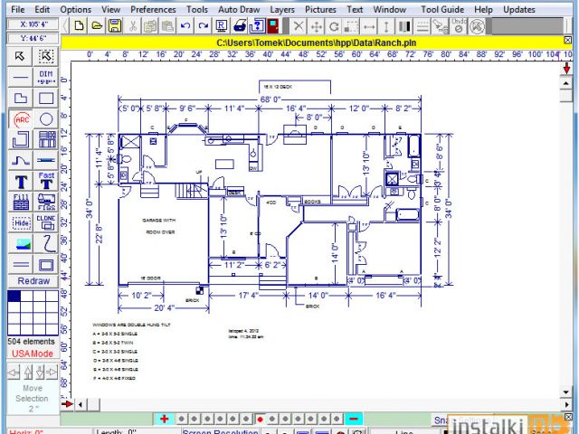This screenshot has width=579, height=434.
Task: Open the Tool Guide menu
Action: [x=442, y=9]
